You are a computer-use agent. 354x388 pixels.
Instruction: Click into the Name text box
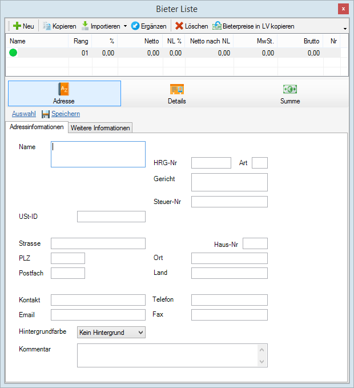tap(98, 154)
